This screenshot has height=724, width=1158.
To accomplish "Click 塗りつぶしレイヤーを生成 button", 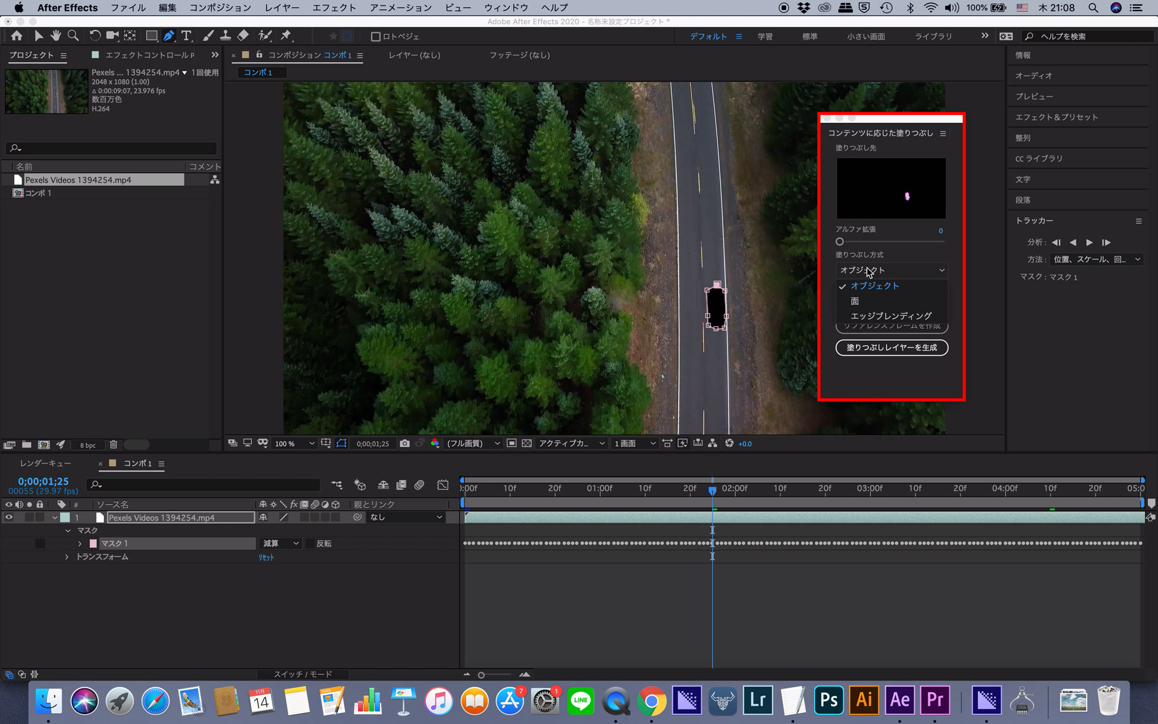I will pyautogui.click(x=891, y=347).
